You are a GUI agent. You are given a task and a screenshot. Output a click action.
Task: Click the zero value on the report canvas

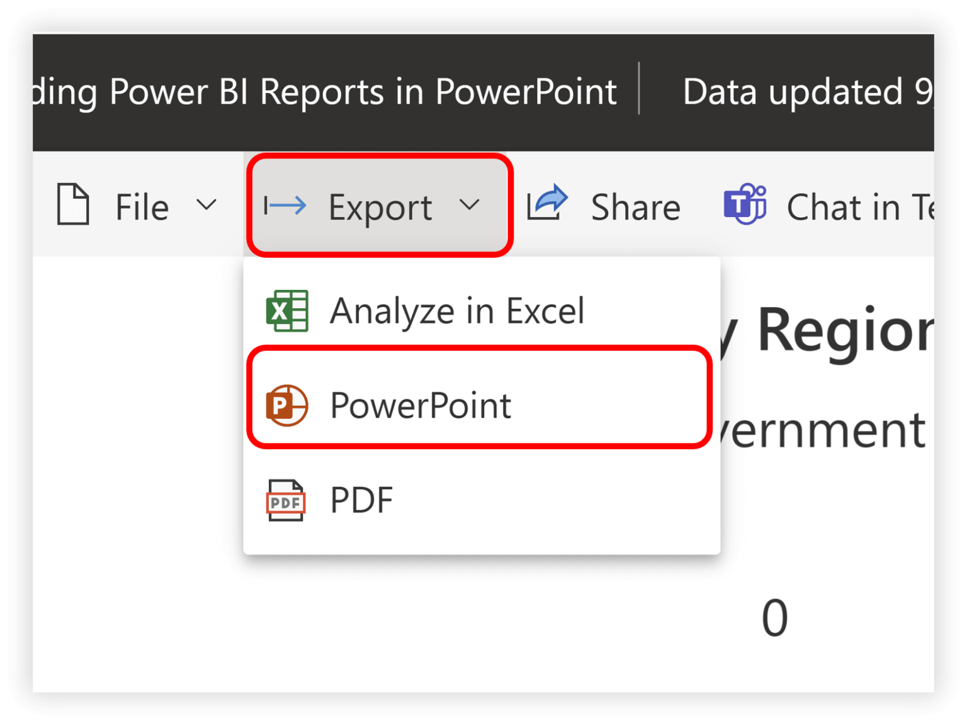click(774, 616)
